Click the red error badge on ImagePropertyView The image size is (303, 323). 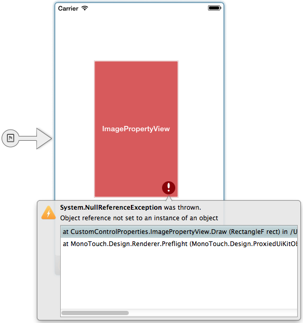[168, 188]
